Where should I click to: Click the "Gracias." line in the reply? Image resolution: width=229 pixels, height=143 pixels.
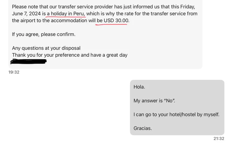143,128
